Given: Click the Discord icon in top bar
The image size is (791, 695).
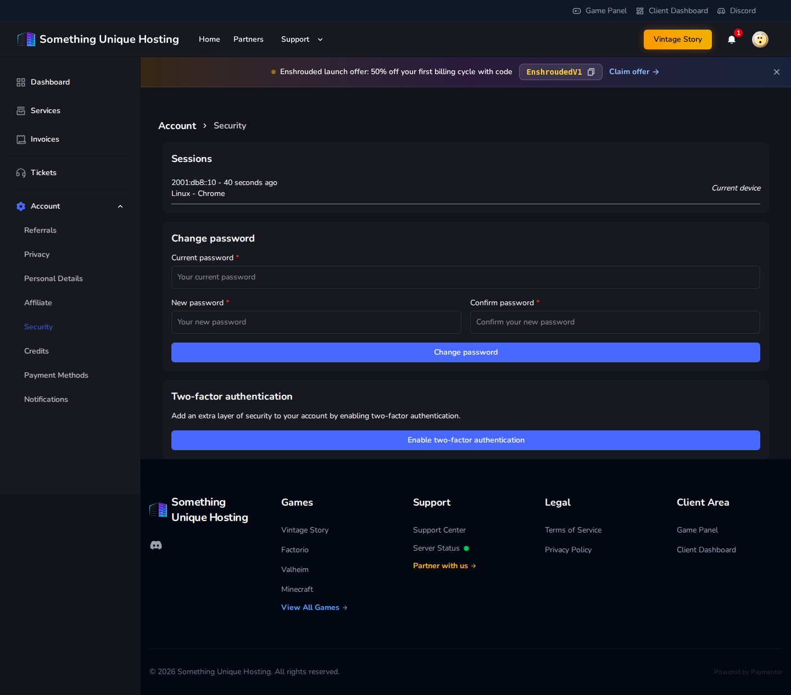Looking at the screenshot, I should click(x=721, y=11).
